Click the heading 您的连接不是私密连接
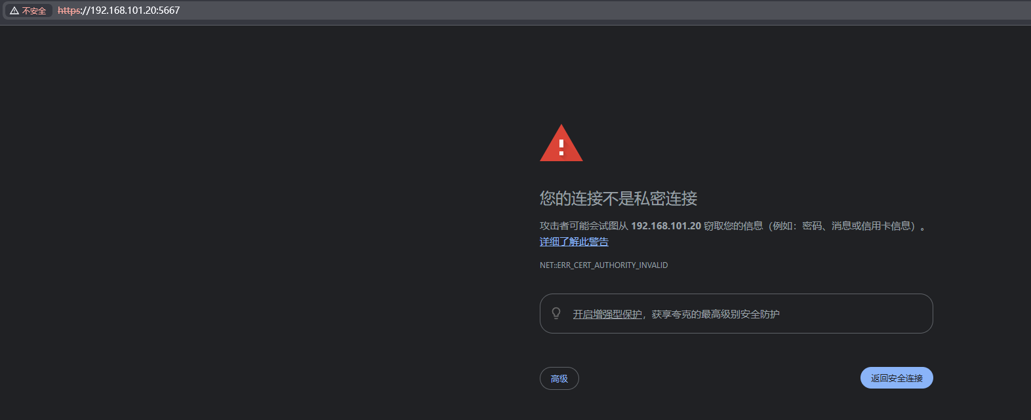 coord(618,199)
